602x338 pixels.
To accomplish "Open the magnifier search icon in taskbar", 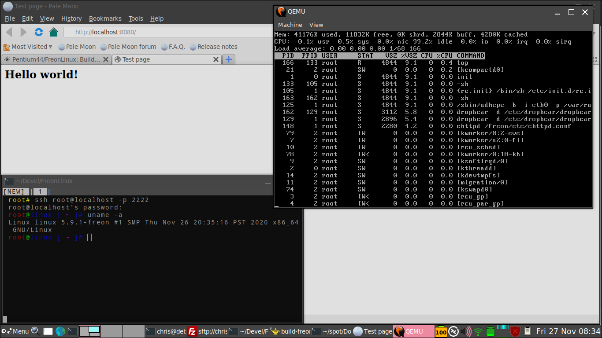I will pyautogui.click(x=35, y=331).
